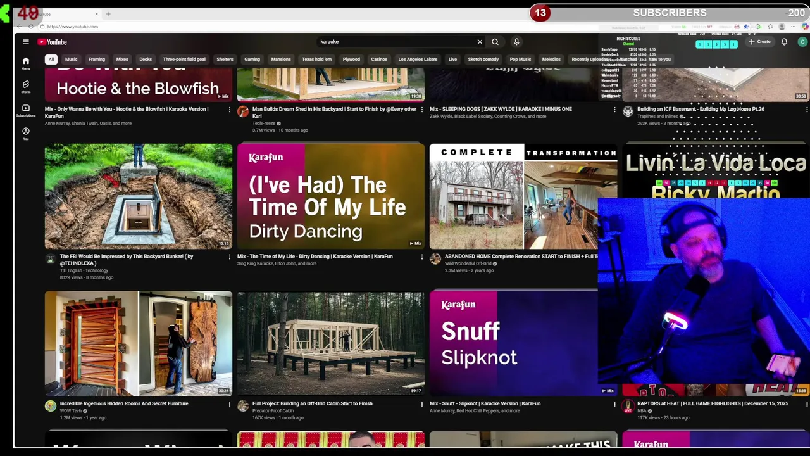810x456 pixels.
Task: Open options menu for off-grid cabin video
Action: click(x=422, y=404)
